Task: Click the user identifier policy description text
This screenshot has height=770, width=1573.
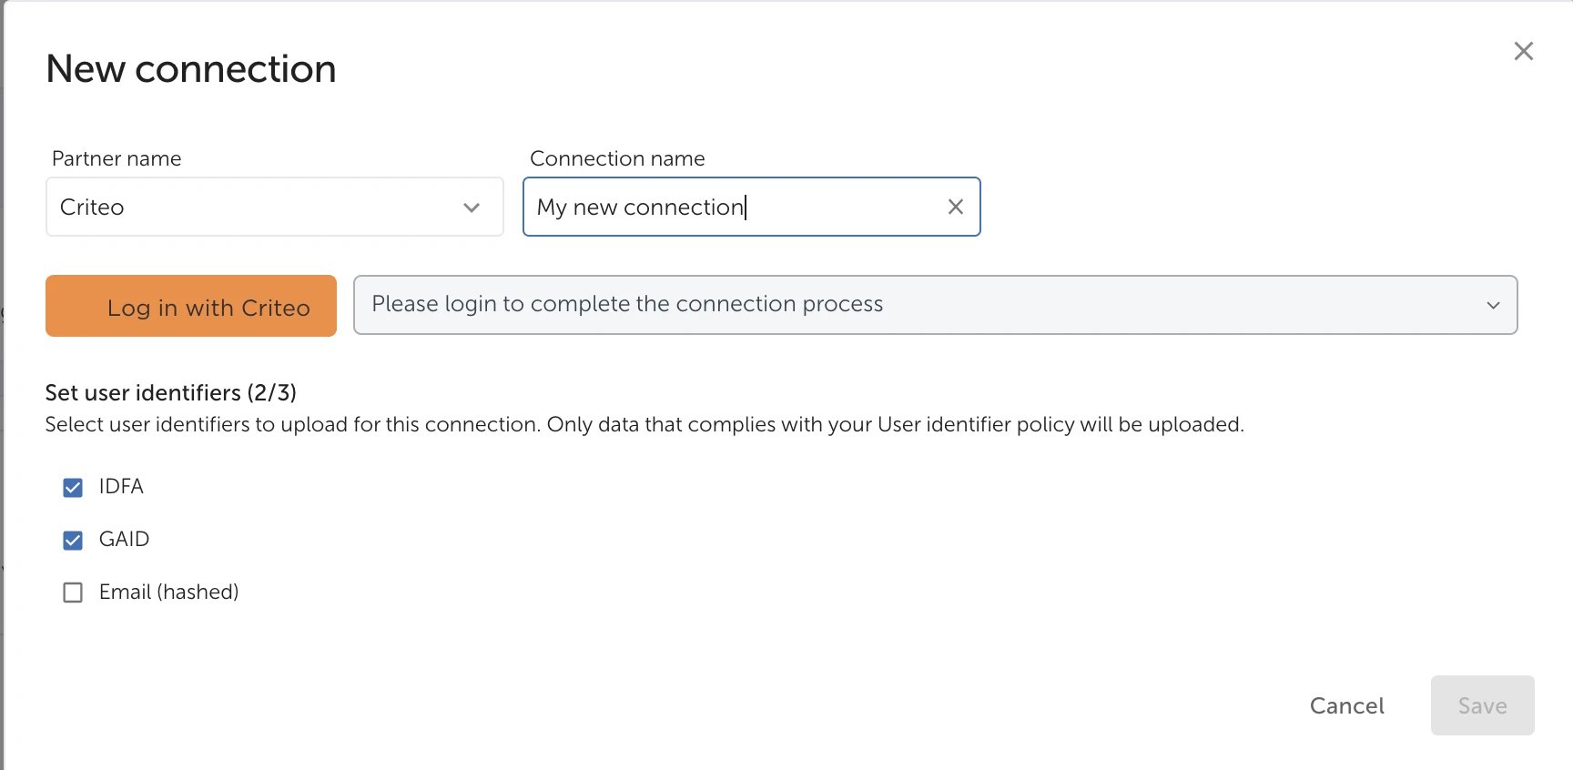Action: [x=644, y=424]
